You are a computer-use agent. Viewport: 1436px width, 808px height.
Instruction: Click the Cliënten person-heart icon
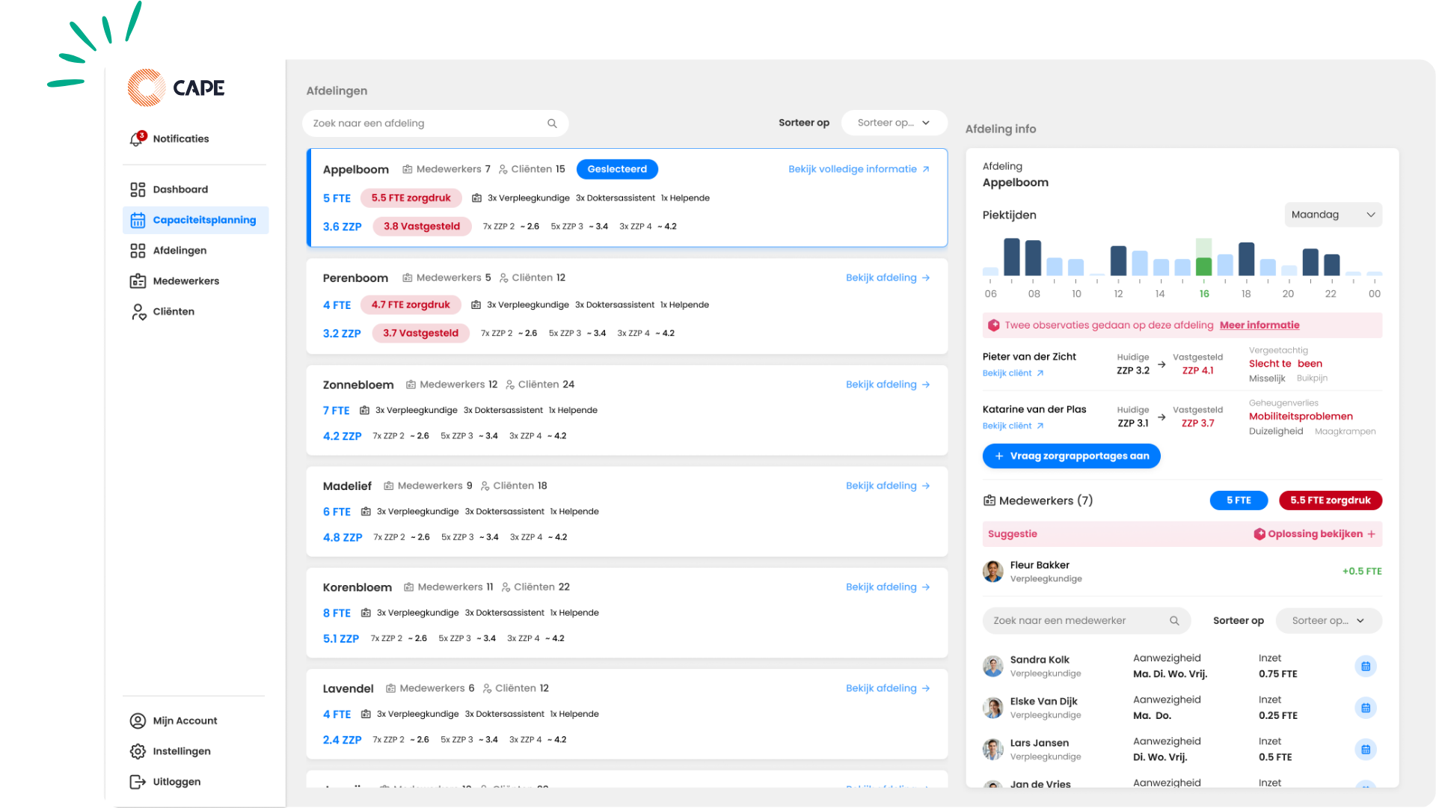tap(138, 312)
